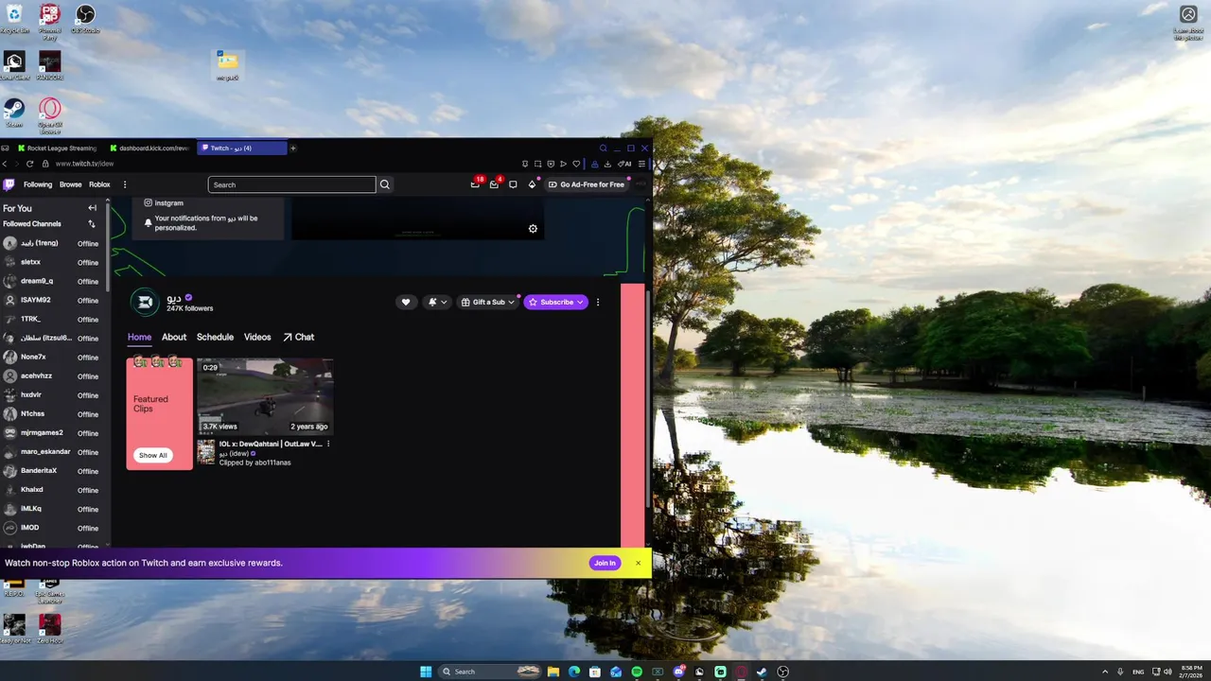The image size is (1211, 681).
Task: Open new browser tab plus button
Action: 293,148
